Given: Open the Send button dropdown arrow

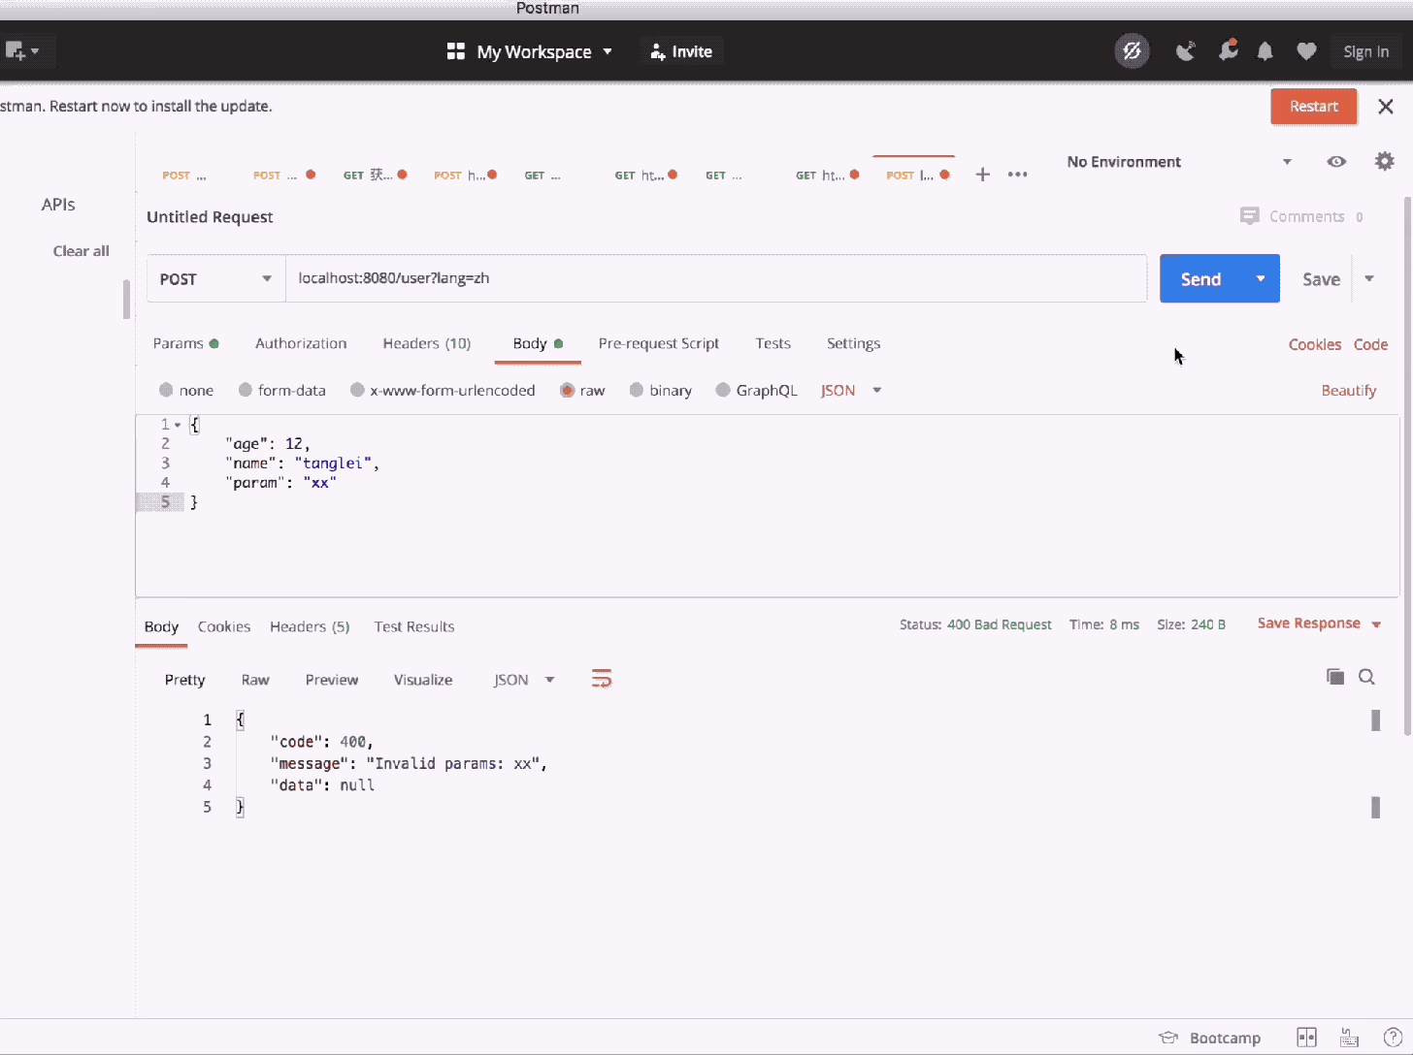Looking at the screenshot, I should click(x=1261, y=279).
